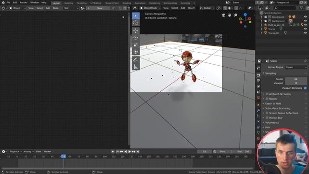
Task: Uncheck the foreground collection checkbox
Action: point(266,17)
